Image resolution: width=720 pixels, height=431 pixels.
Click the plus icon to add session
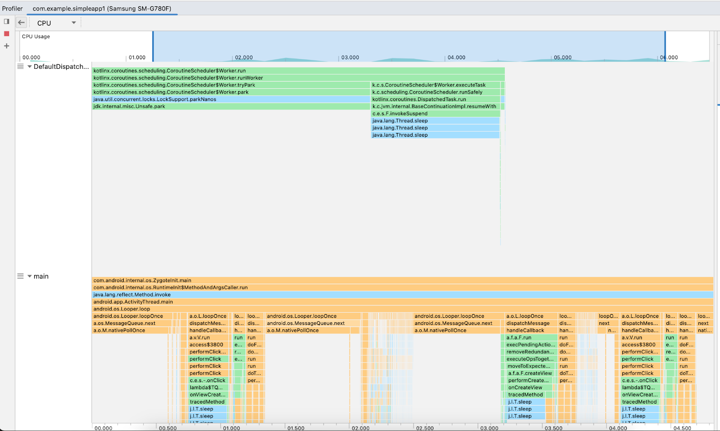click(x=6, y=46)
